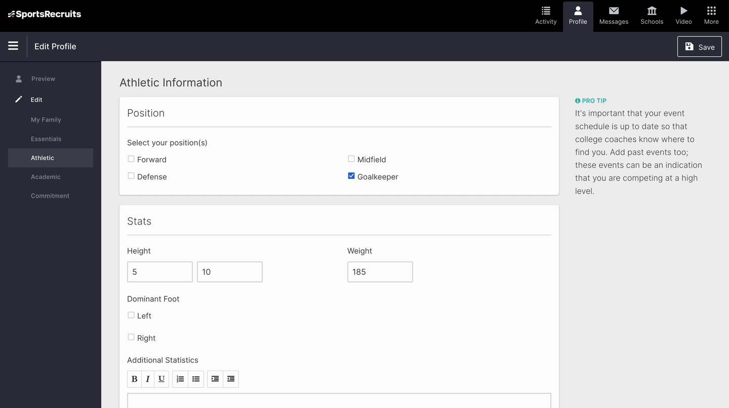Switch to the Essentials section
The image size is (729, 408).
(46, 139)
